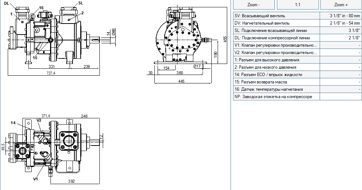The width and height of the screenshot is (362, 190).
Task: Click the NP factory nameplate row
Action: click(x=297, y=97)
